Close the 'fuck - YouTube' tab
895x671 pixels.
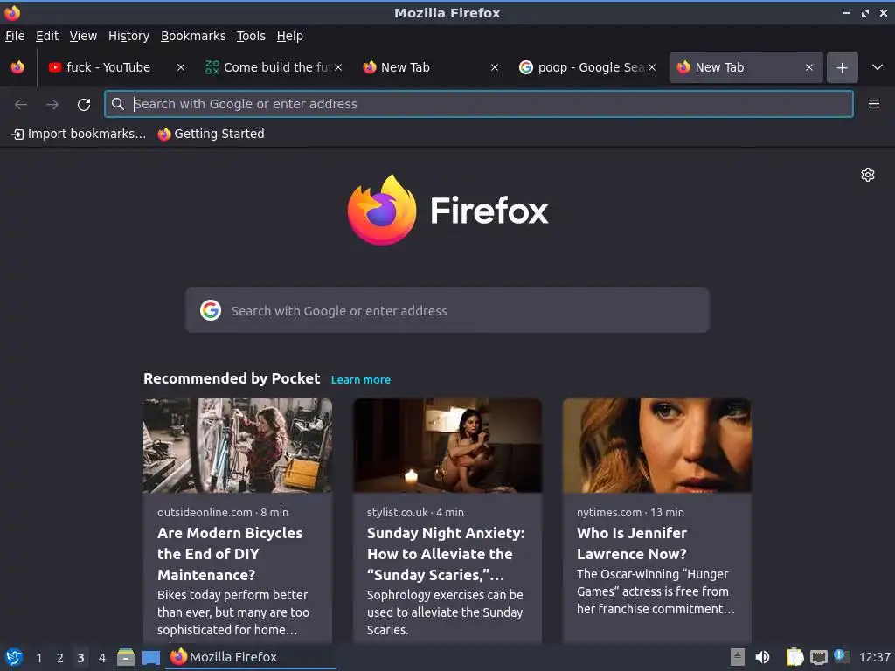181,67
